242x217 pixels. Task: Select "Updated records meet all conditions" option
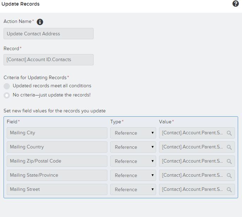coord(7,86)
